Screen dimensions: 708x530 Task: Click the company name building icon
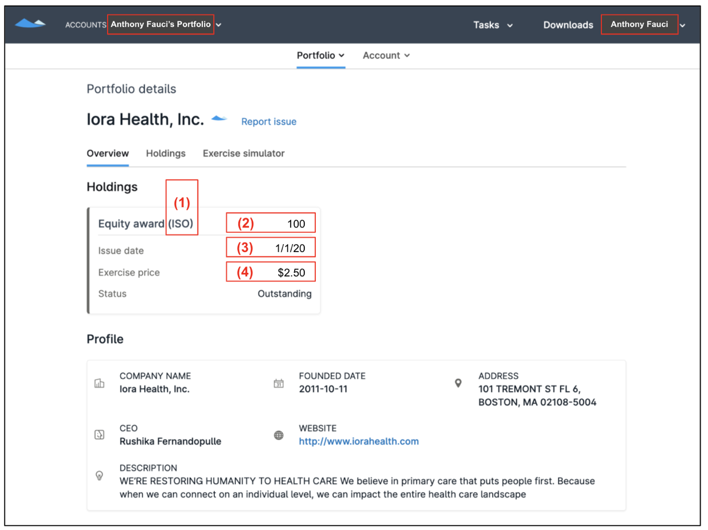click(99, 383)
